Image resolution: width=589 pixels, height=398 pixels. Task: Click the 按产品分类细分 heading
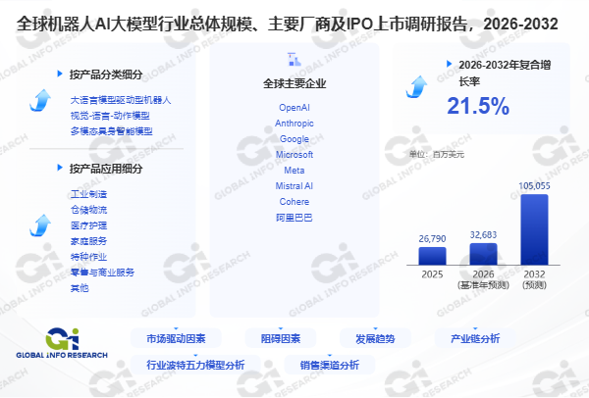click(x=106, y=75)
